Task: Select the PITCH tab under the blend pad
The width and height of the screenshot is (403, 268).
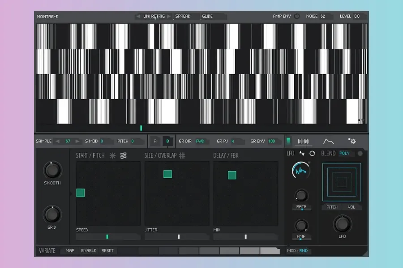Action: 332,207
